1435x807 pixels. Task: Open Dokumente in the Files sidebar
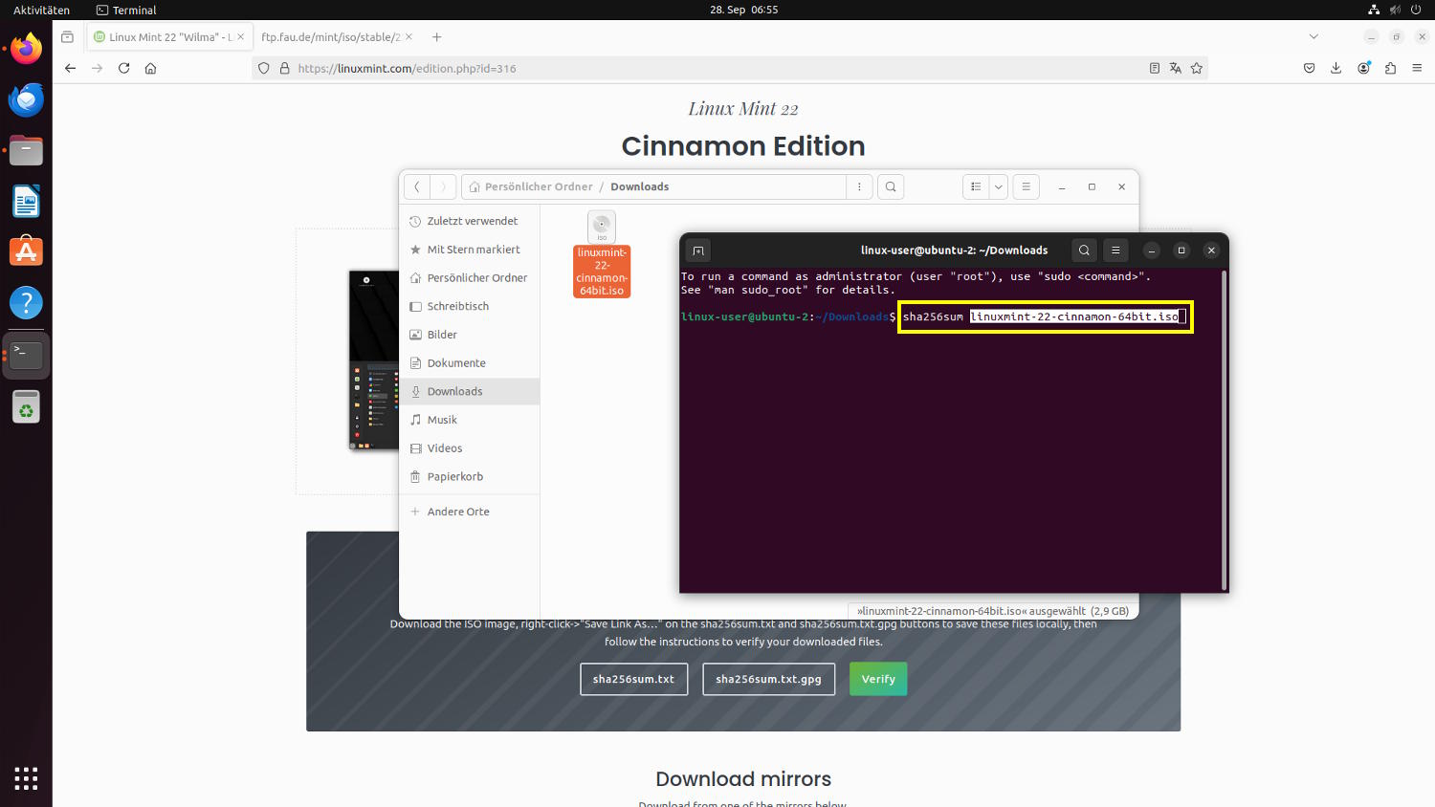(x=470, y=363)
